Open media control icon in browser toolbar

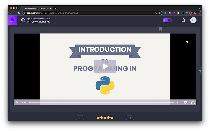(x=182, y=13)
